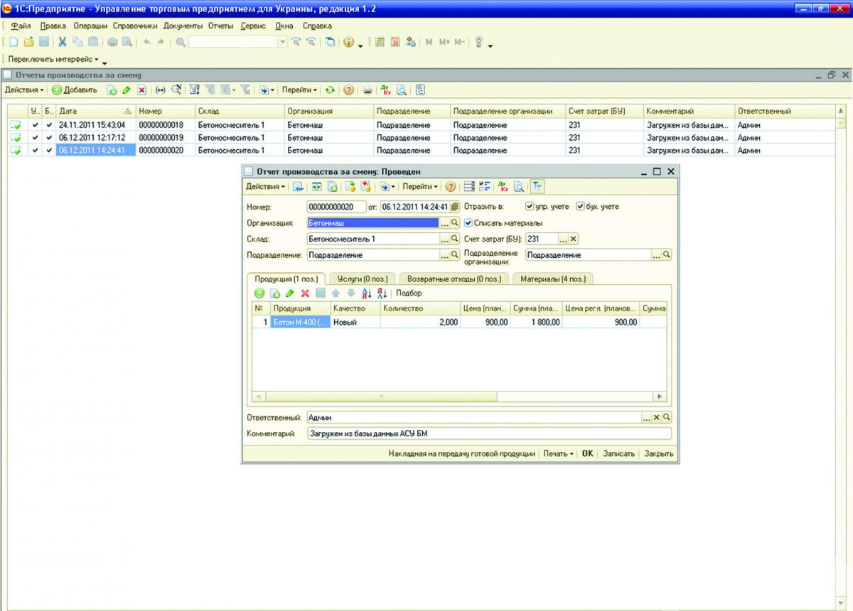Click the help question icon in list toolbar
Image resolution: width=853 pixels, height=611 pixels.
(x=348, y=90)
